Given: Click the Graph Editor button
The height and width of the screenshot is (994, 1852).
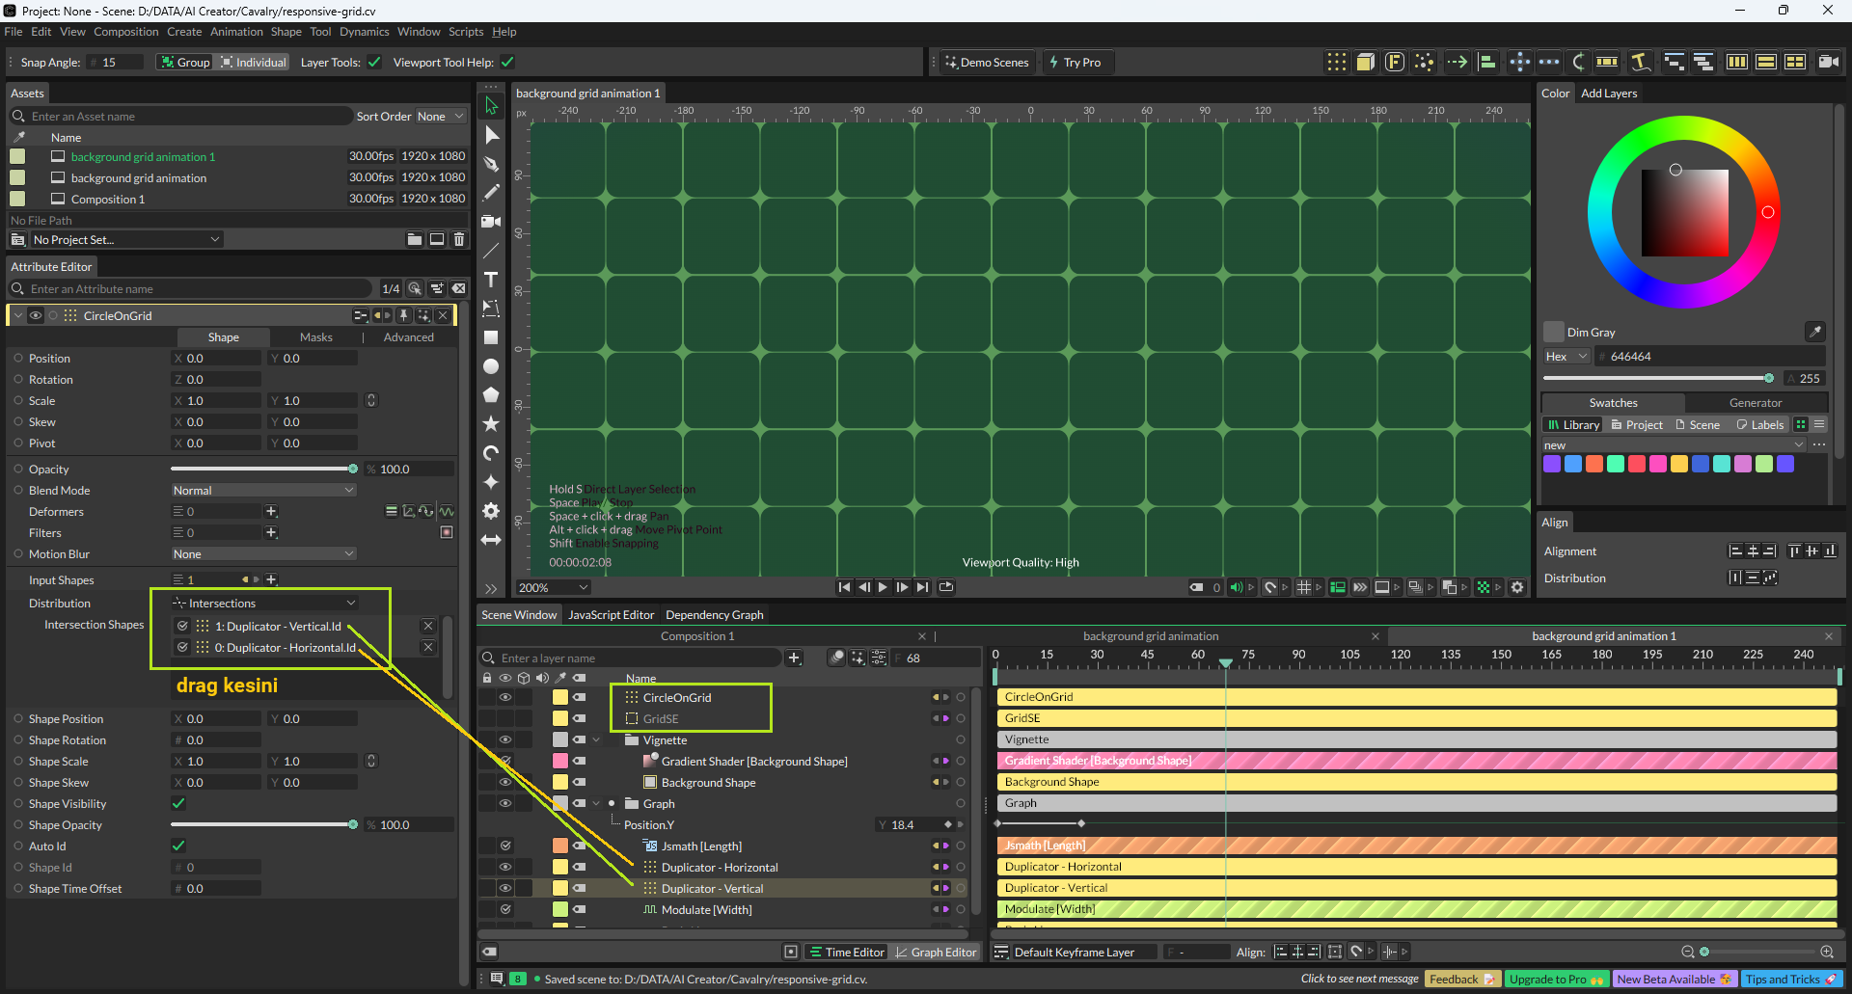Looking at the screenshot, I should [x=935, y=952].
